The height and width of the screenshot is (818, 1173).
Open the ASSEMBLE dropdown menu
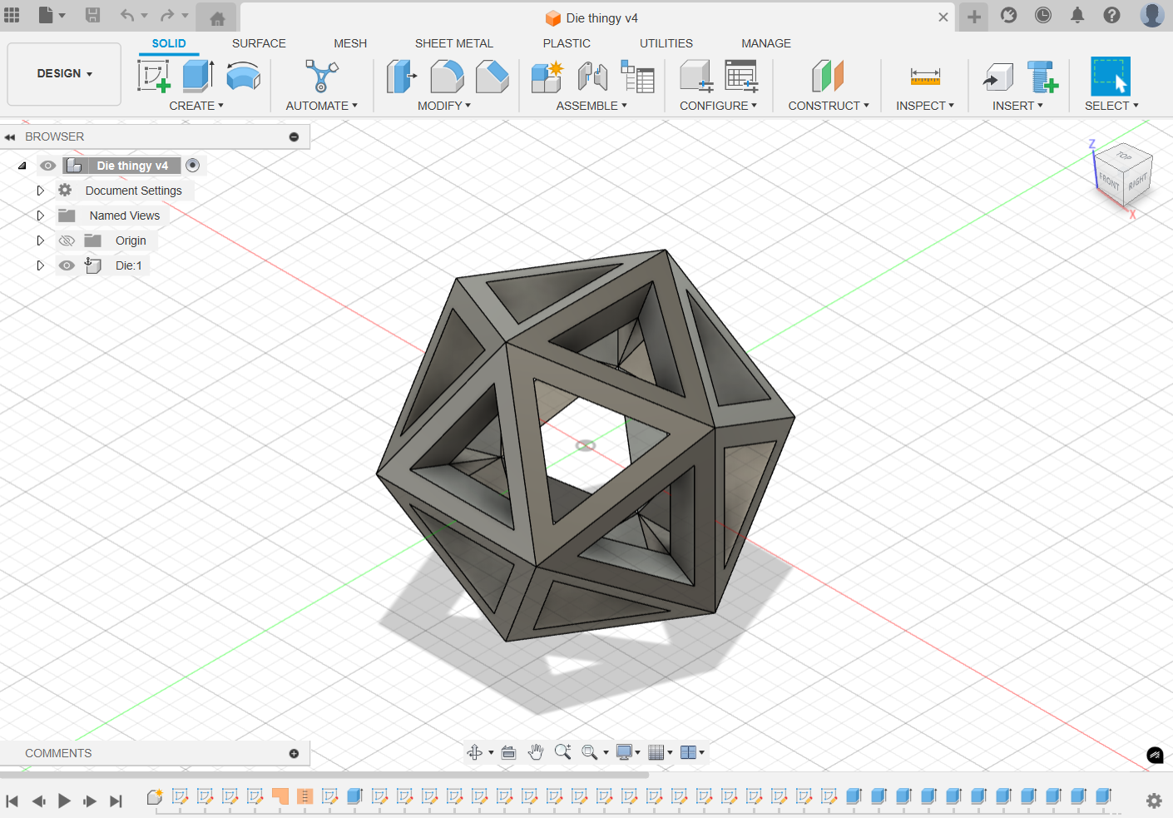[x=591, y=106]
